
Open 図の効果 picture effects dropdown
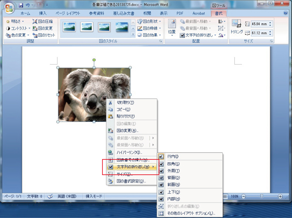click(149, 35)
